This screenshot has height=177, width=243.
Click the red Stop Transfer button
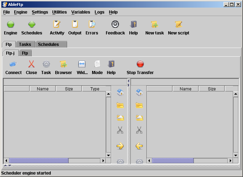140,64
